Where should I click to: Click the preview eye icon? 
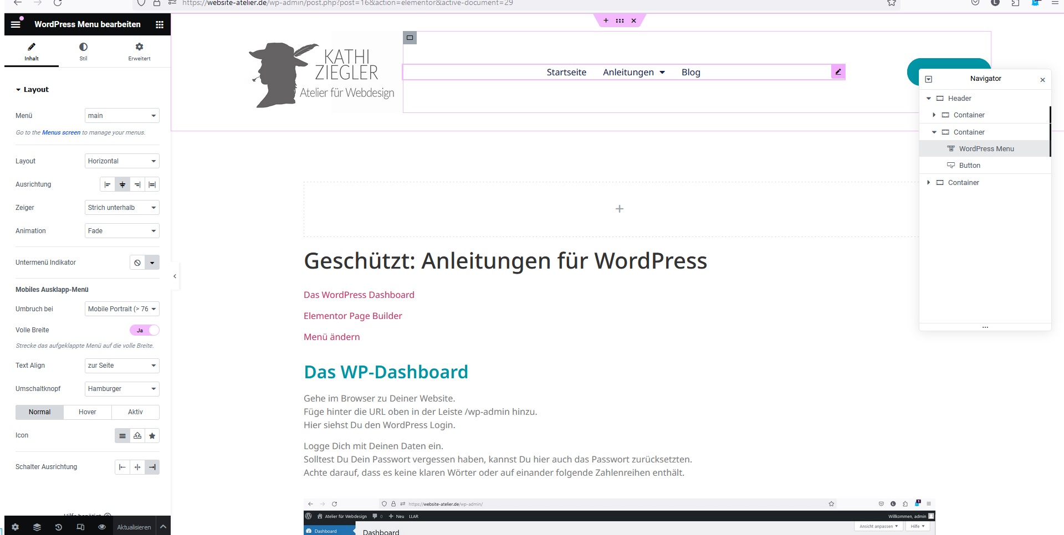(102, 527)
